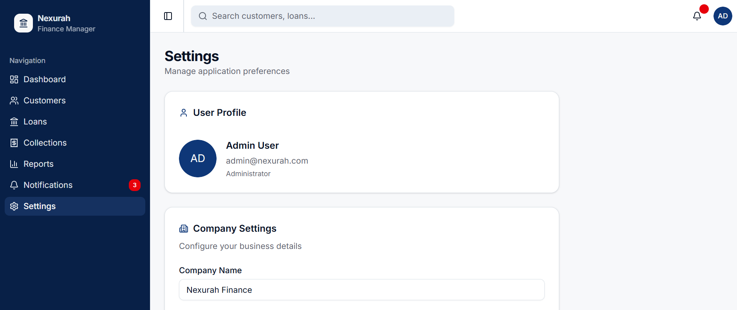Open the AD avatar menu
Screen dimensions: 737x310
723,16
